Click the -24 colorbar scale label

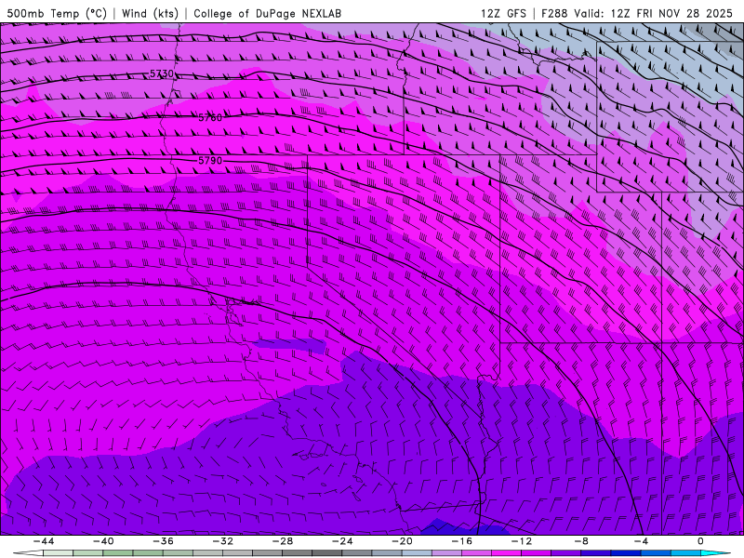pos(342,541)
